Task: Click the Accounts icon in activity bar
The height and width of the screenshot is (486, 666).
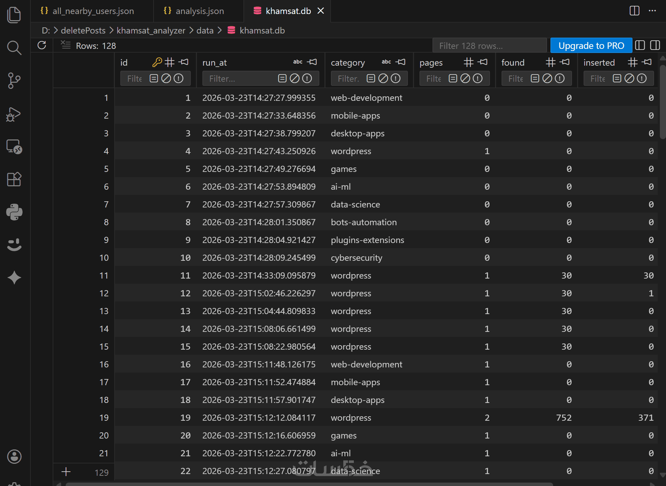Action: coord(14,457)
